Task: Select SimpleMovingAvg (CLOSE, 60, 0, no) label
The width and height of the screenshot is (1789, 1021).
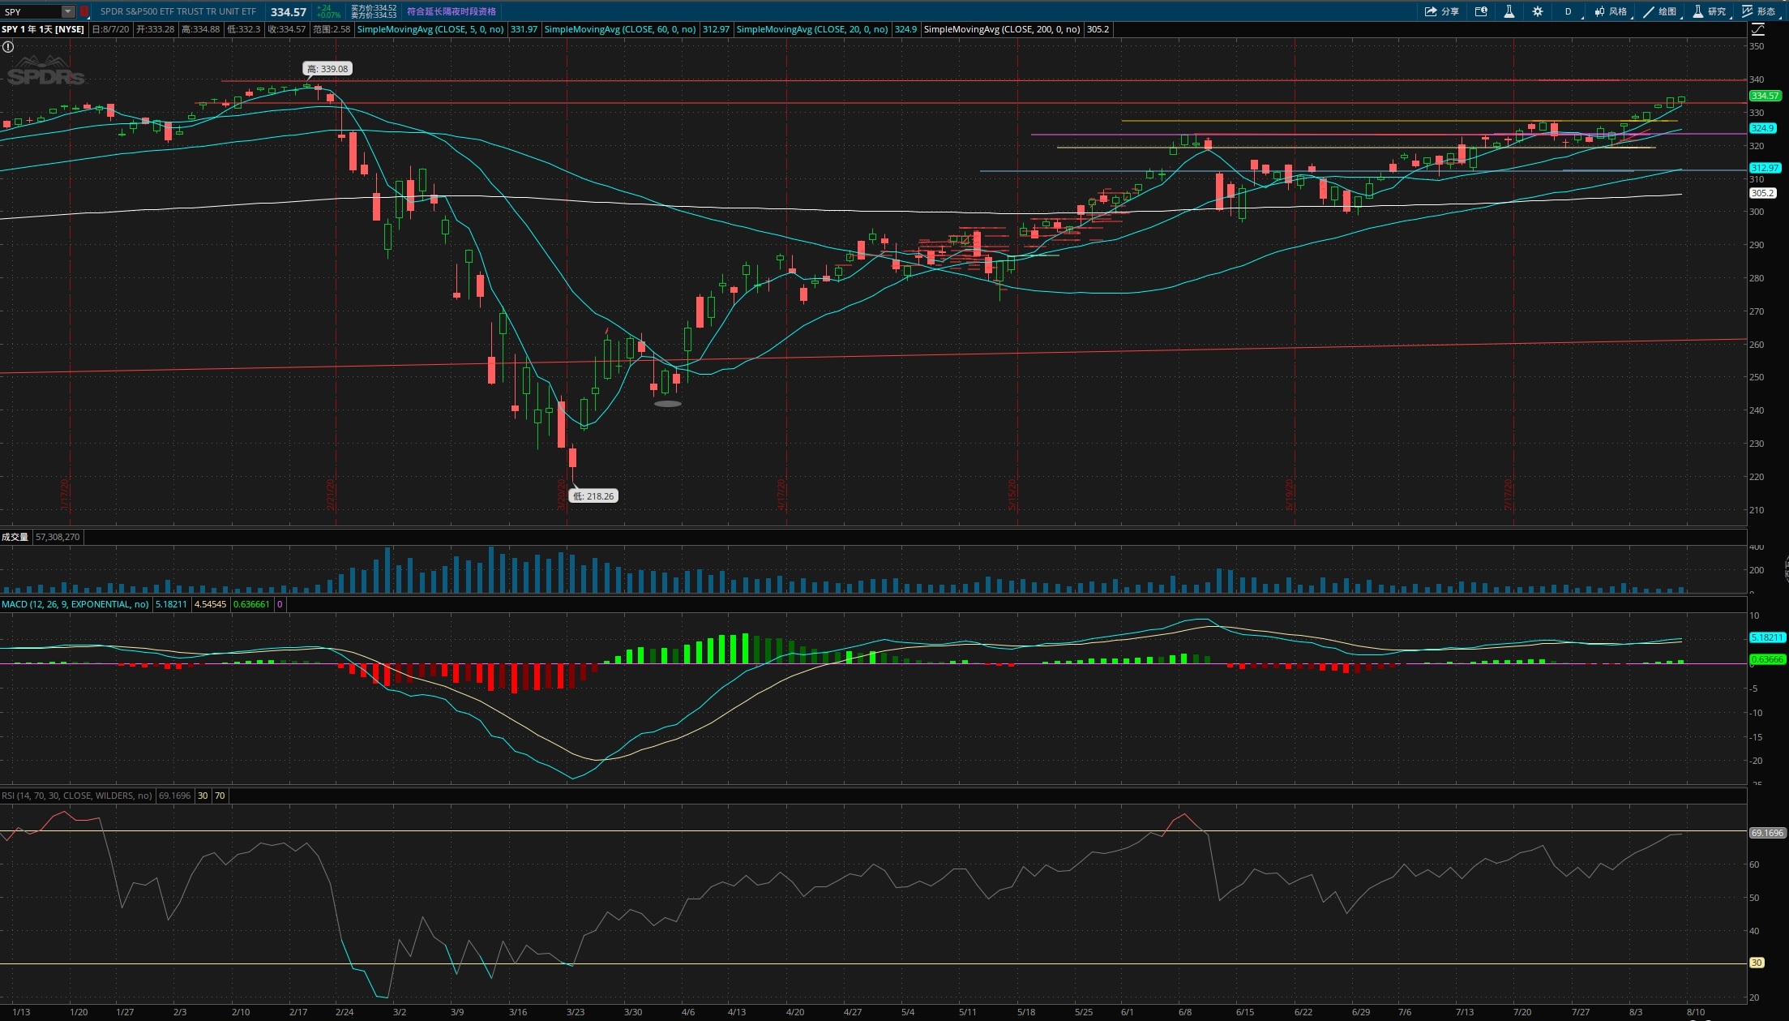Action: (x=620, y=29)
